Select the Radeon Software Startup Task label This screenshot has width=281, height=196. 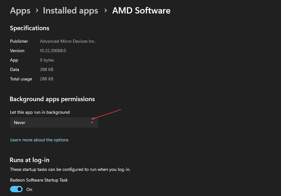pos(39,180)
